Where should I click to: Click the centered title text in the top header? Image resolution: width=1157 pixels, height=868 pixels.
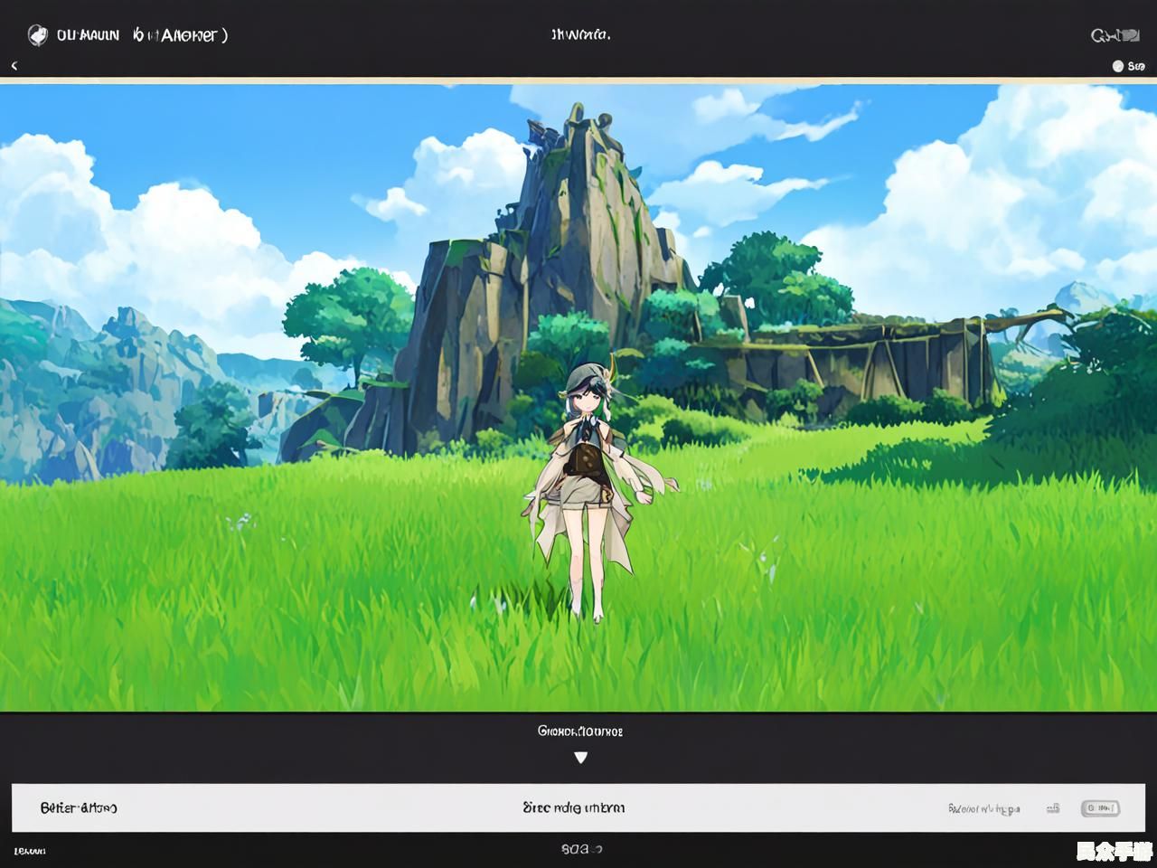coord(580,35)
